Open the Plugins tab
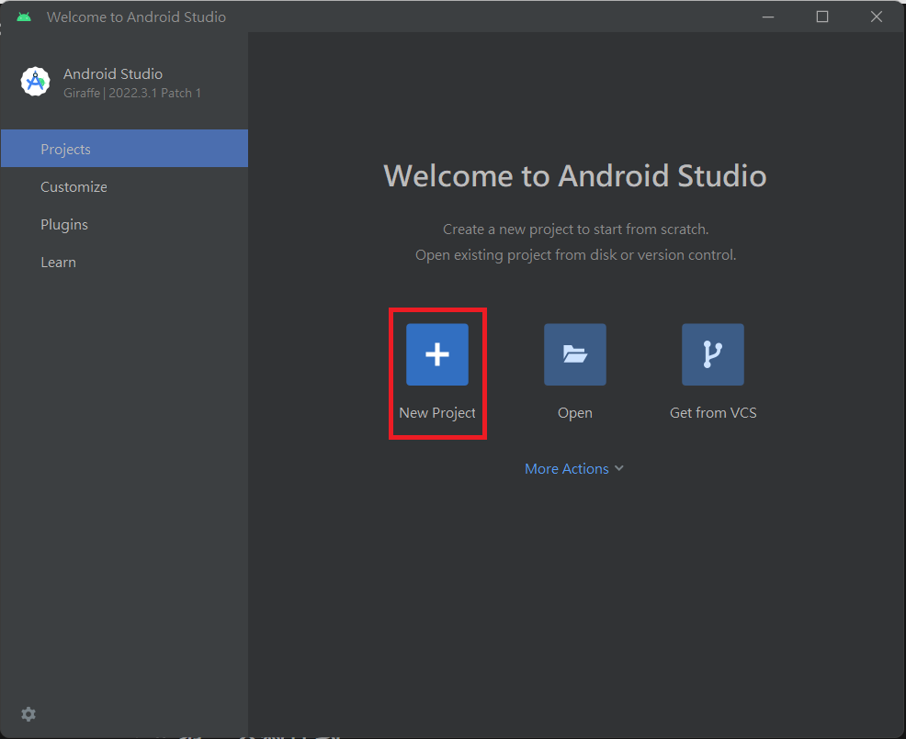Screen dimensions: 906x739 tap(124, 224)
